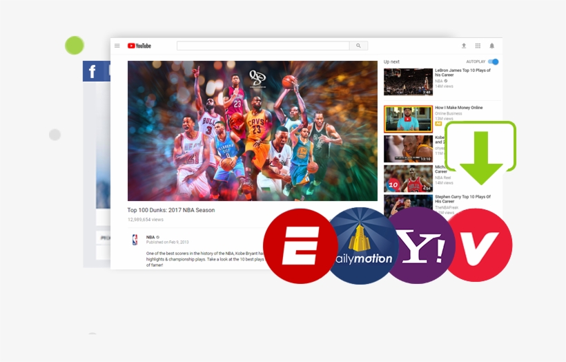The width and height of the screenshot is (566, 362).
Task: Click the 'Up next' label
Action: click(x=391, y=61)
